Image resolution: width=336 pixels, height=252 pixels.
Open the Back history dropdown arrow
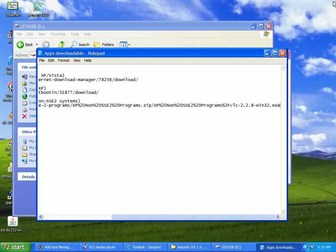(x=37, y=45)
